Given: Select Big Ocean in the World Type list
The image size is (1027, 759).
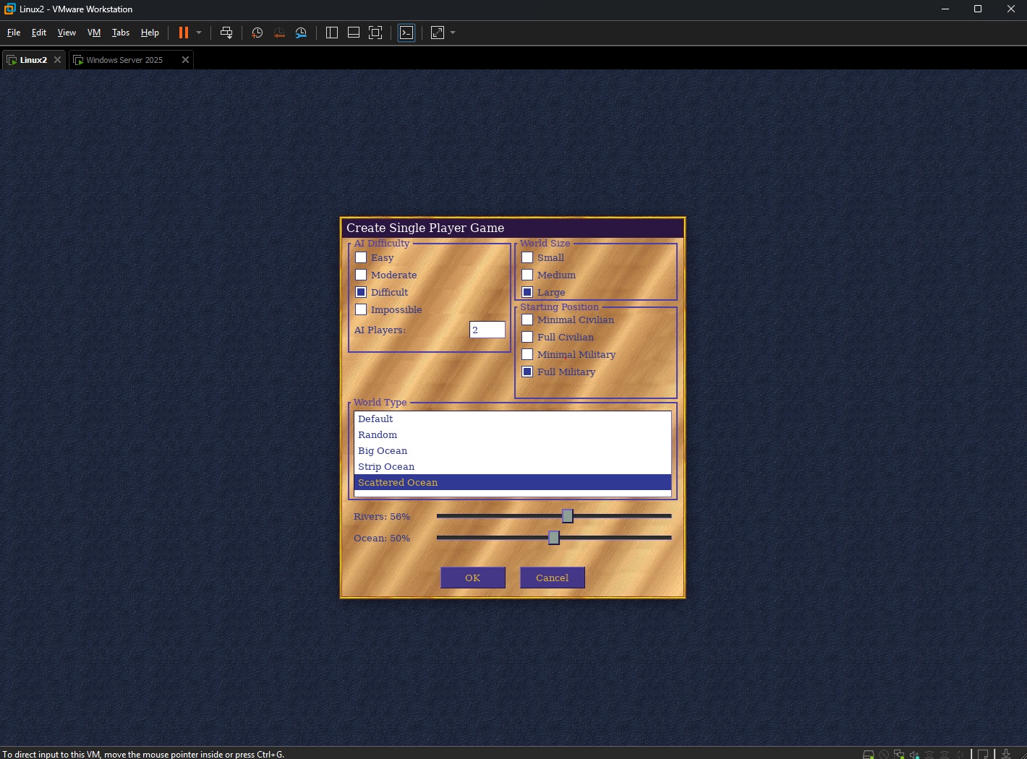Looking at the screenshot, I should [x=513, y=451].
